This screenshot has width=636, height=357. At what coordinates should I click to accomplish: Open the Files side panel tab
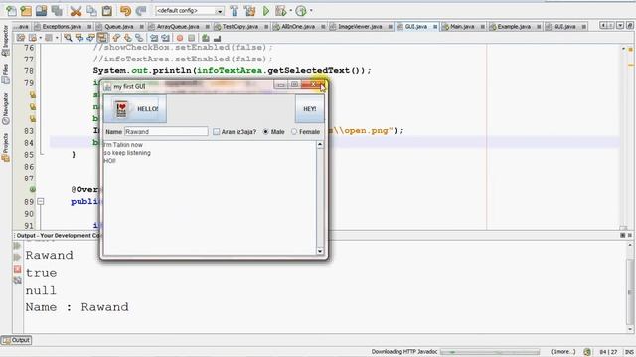pos(5,74)
